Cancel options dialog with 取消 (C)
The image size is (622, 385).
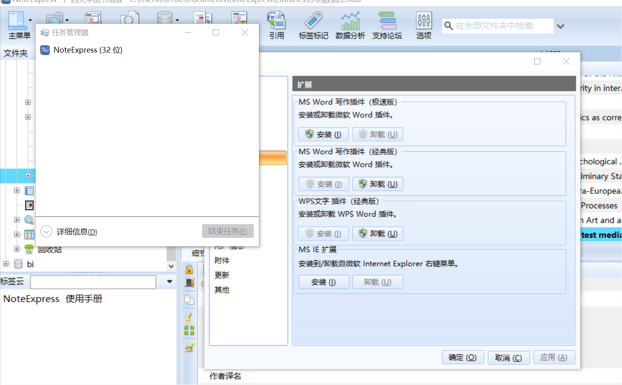[x=508, y=358]
